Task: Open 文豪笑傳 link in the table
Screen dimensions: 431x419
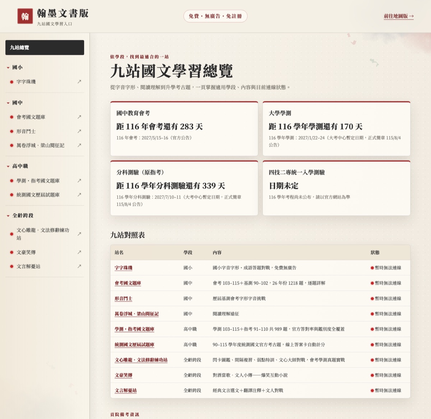Action: pos(124,375)
